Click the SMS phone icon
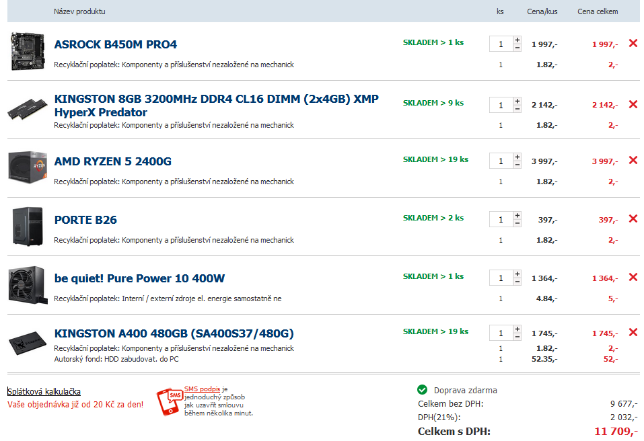The height and width of the screenshot is (441, 644). tap(169, 401)
